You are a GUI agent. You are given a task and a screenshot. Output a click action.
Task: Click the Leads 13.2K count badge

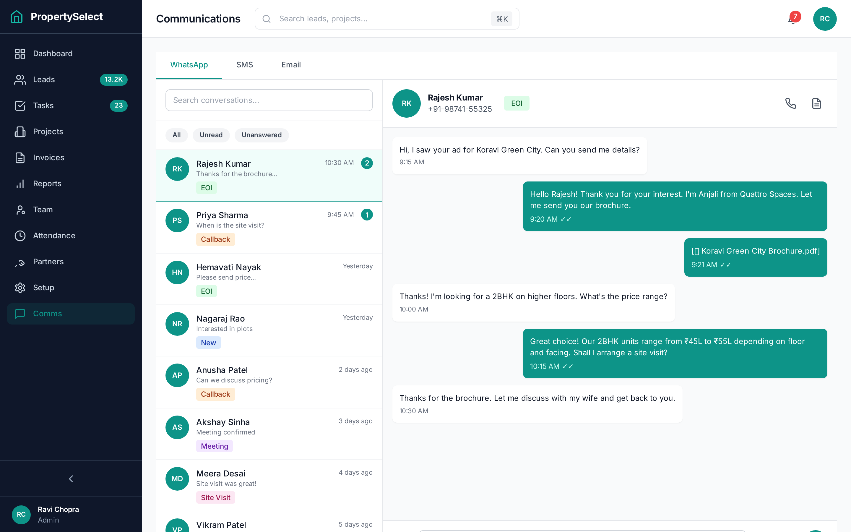[x=113, y=80]
